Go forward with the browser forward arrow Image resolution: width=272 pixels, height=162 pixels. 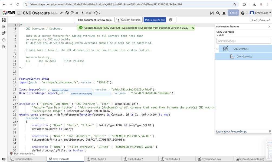tap(11, 5)
